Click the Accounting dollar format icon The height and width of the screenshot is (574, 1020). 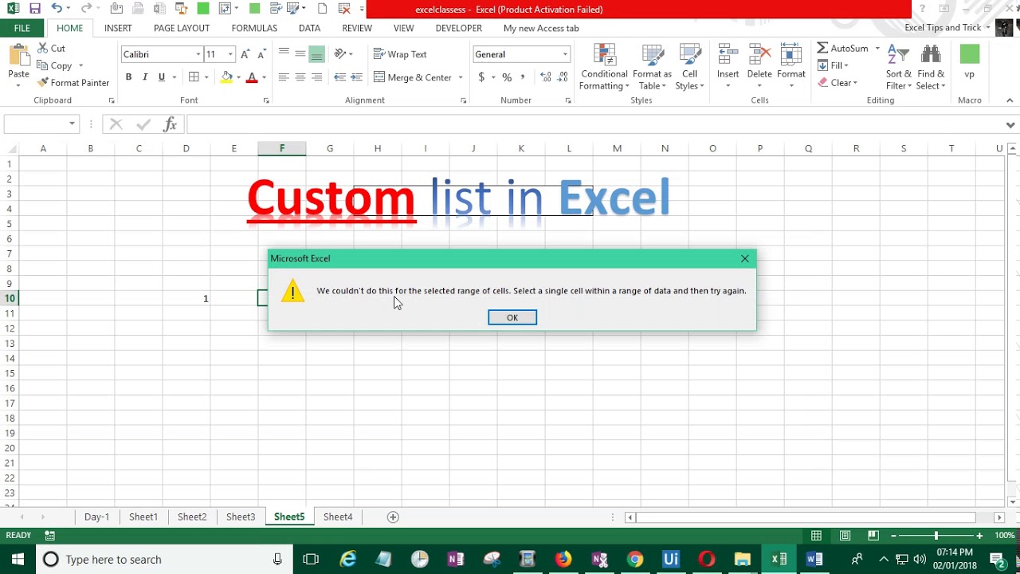pos(481,77)
